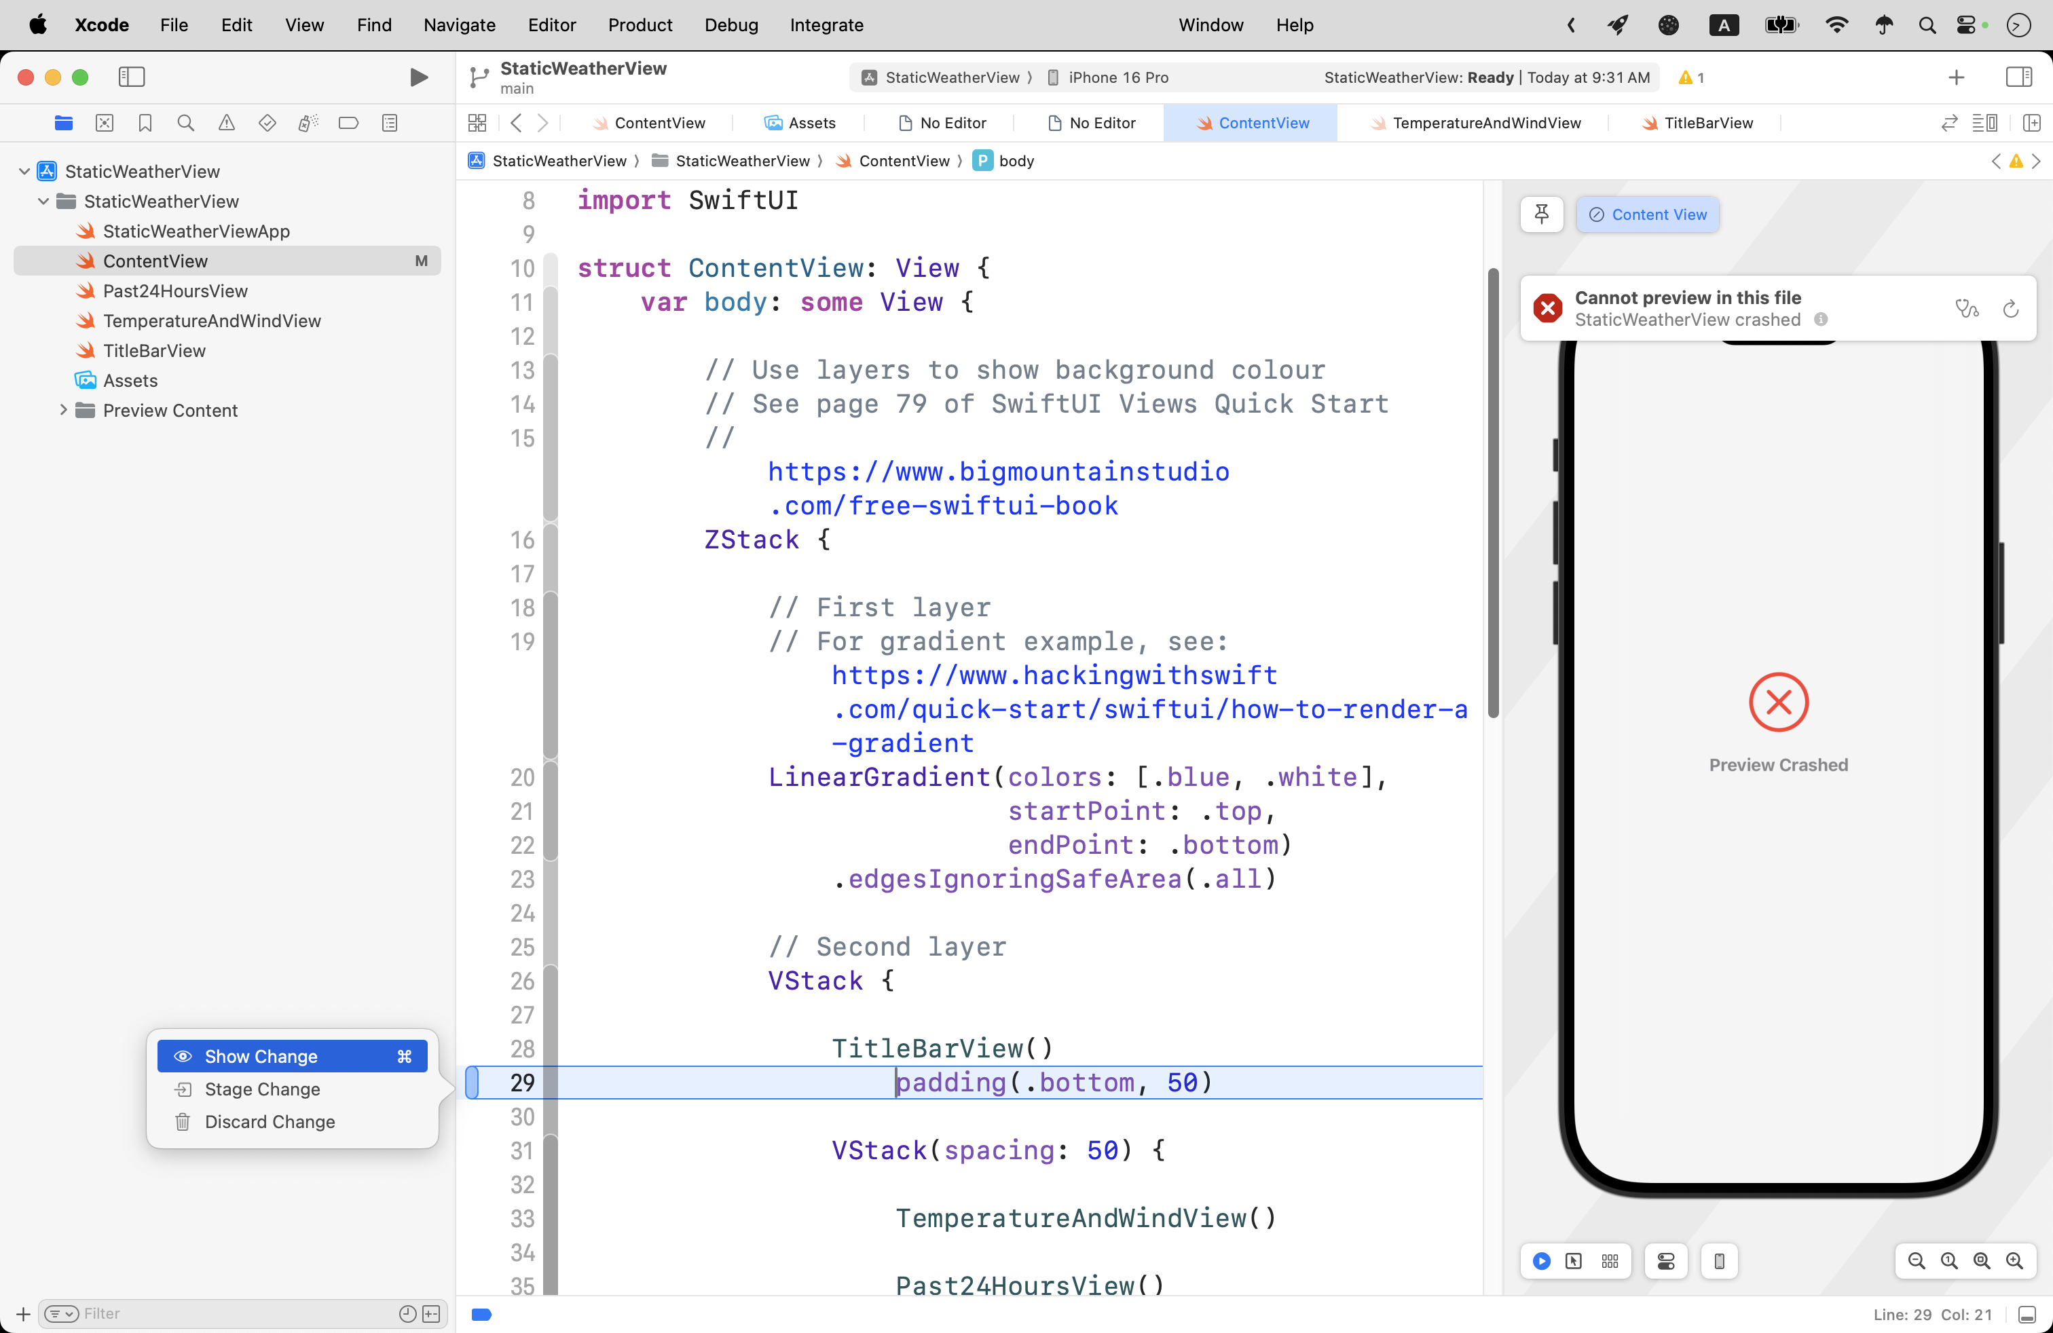Open the Find navigator magnifier icon
Viewport: 2053px width, 1333px height.
185,124
